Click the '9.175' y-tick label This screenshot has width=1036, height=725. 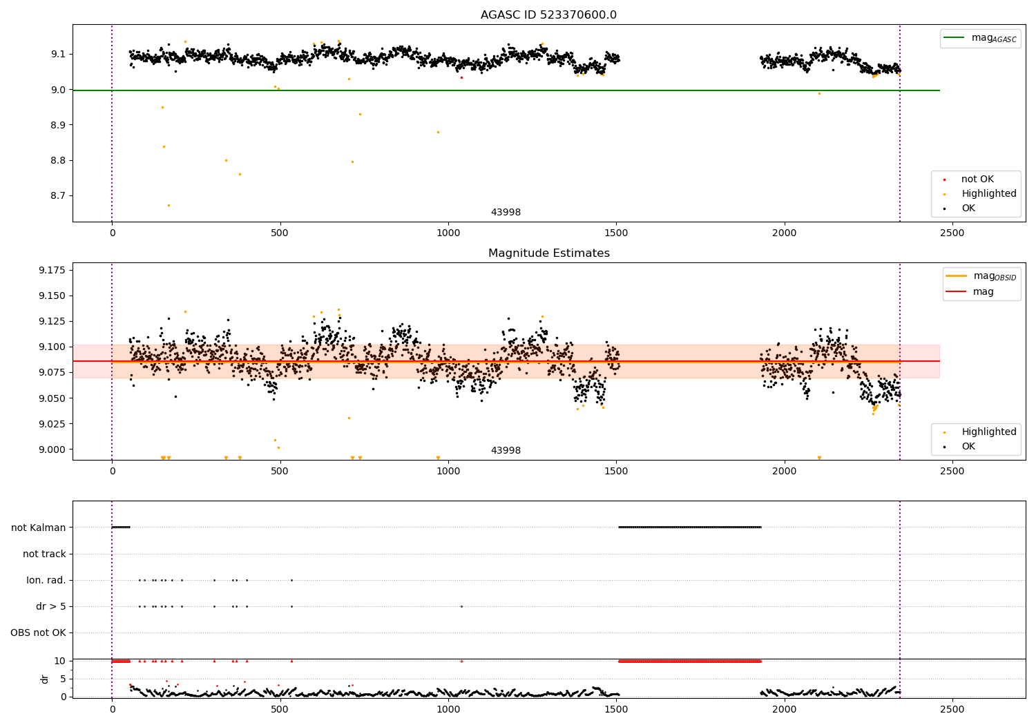pos(52,270)
